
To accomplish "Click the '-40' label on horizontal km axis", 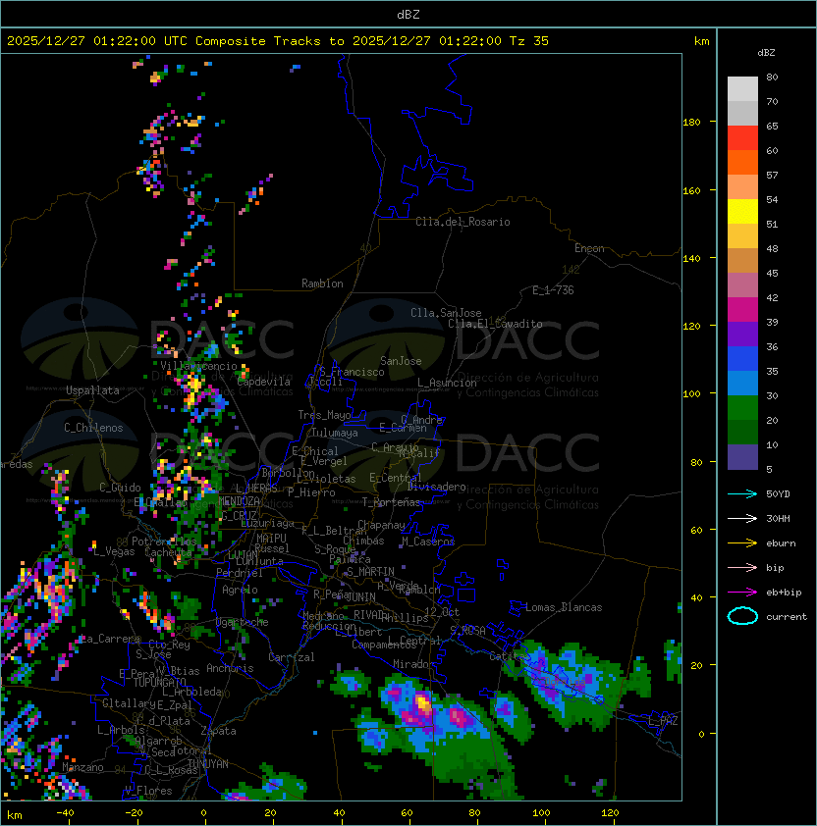I will click(65, 813).
